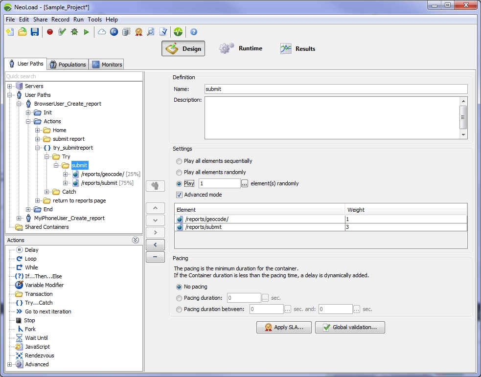Click the Apply SLA... button
This screenshot has width=481, height=377.
click(284, 328)
